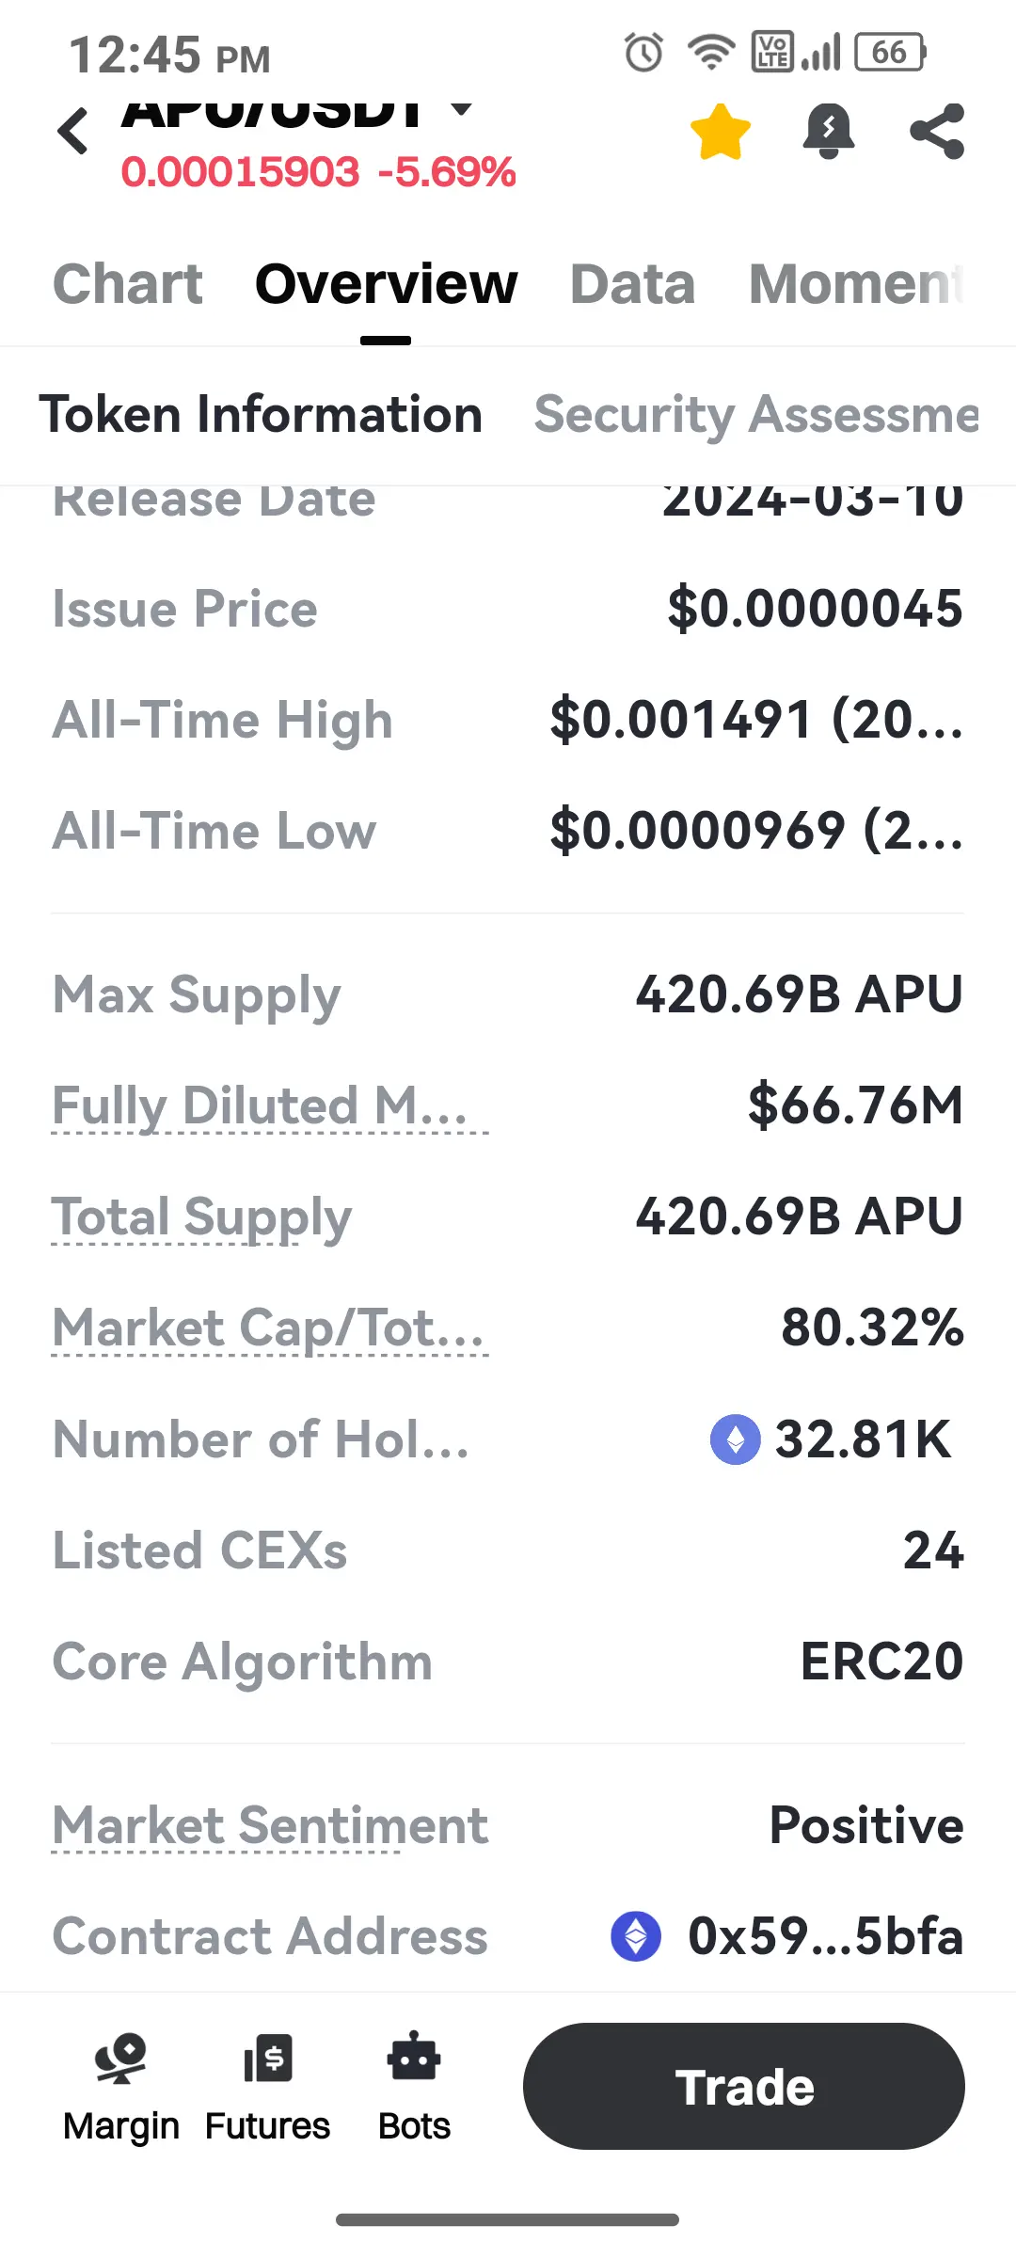Show Market Sentiment explanation
Screen dimensions: 1016x2258
click(270, 1826)
